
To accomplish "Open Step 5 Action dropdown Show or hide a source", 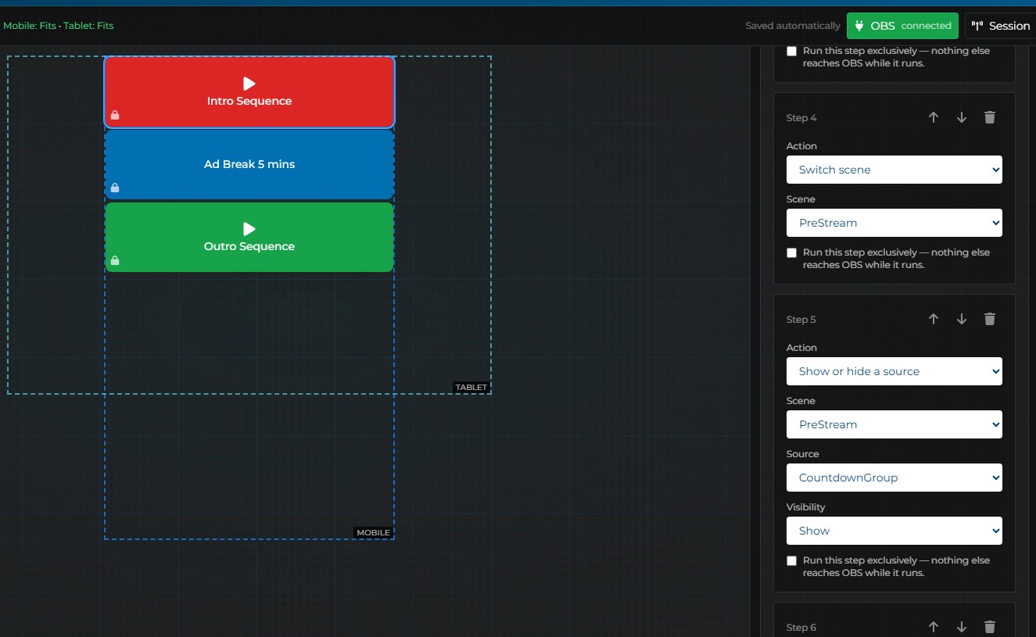I will coord(894,371).
